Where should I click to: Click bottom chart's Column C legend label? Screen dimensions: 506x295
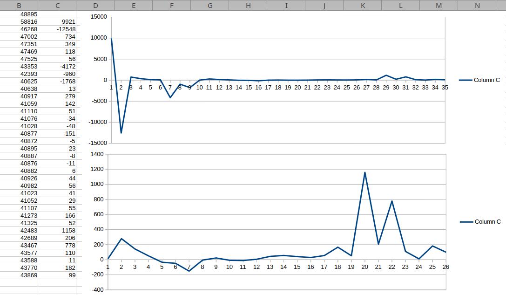point(487,222)
